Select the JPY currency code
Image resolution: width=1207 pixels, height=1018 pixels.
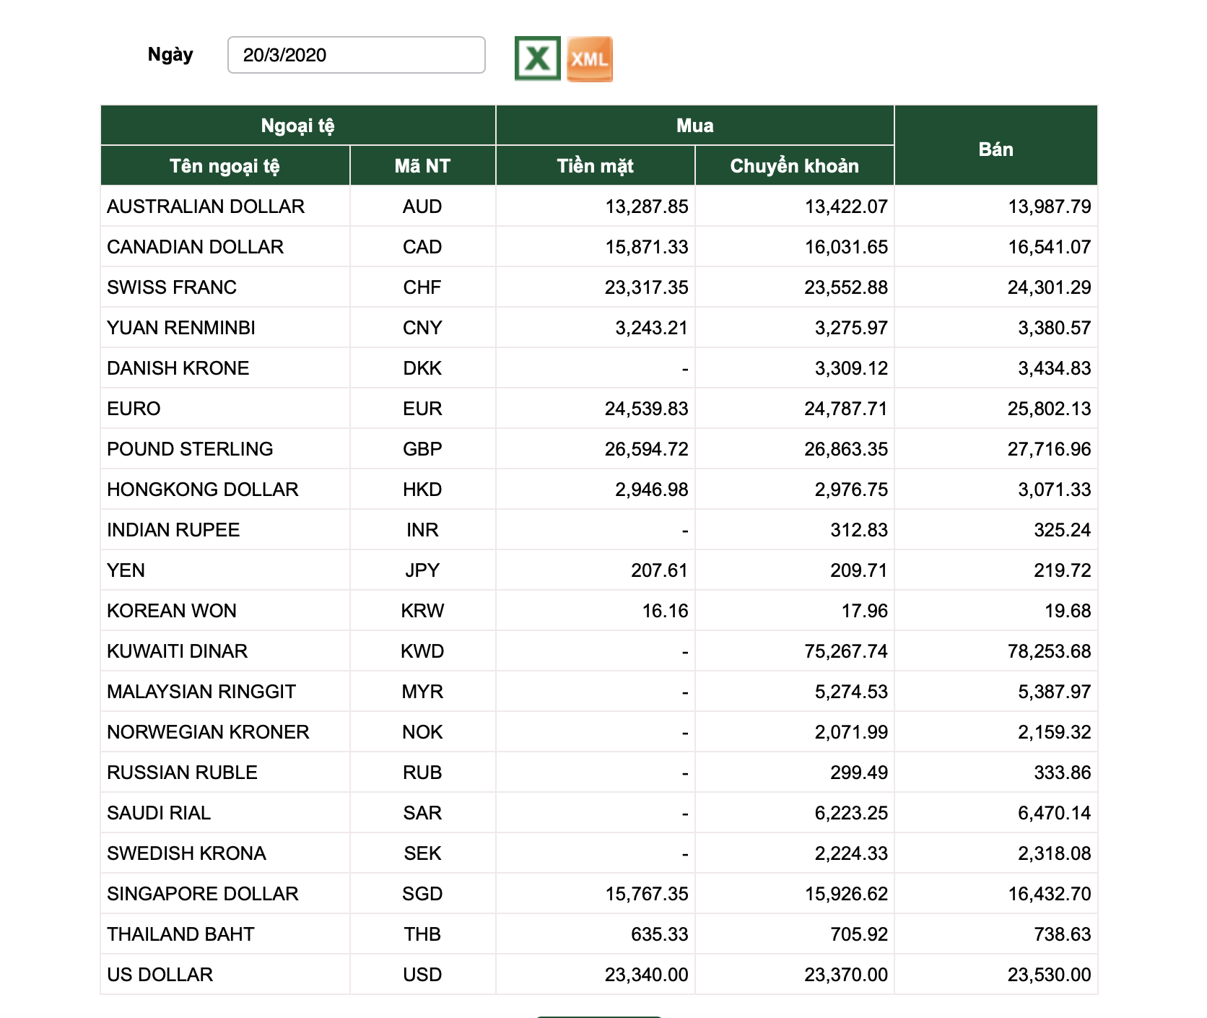tap(422, 570)
